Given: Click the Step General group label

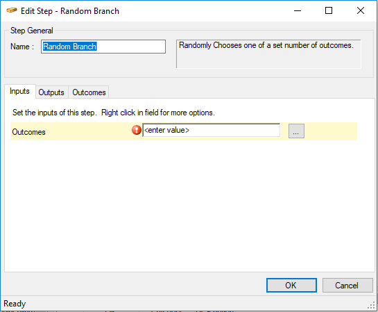Looking at the screenshot, I should coord(32,31).
